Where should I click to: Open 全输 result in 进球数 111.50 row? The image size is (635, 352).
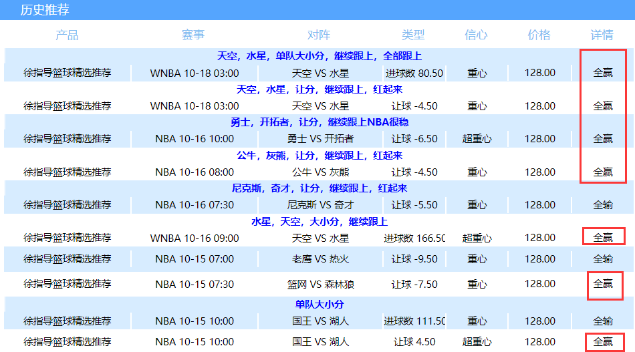[603, 321]
